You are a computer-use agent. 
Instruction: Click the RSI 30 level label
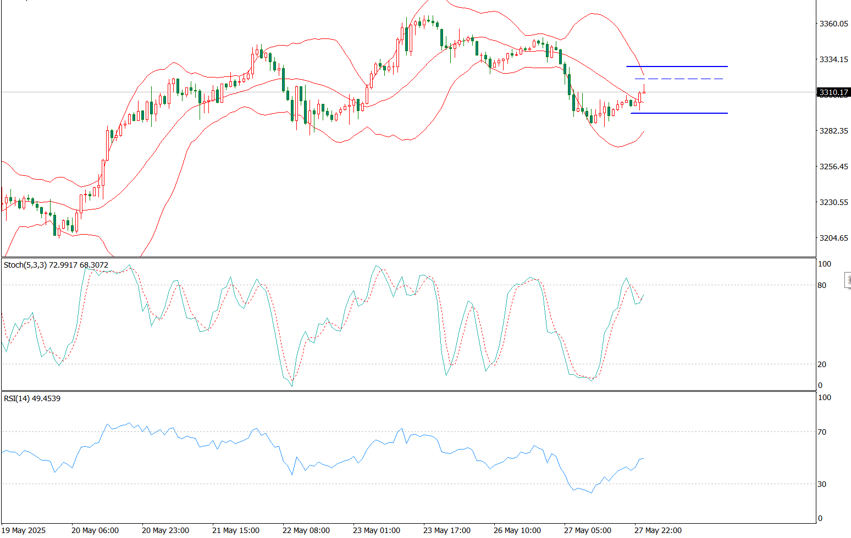(x=822, y=484)
